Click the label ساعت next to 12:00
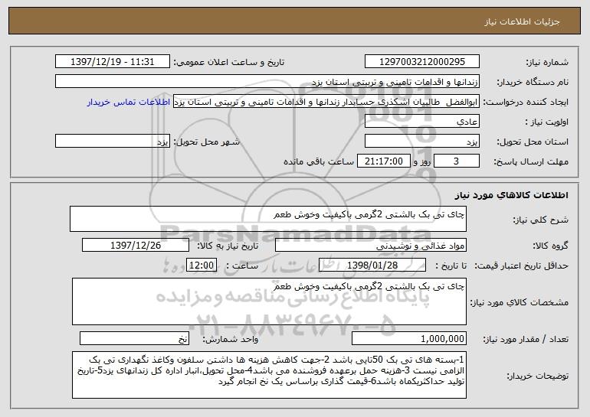 point(242,266)
